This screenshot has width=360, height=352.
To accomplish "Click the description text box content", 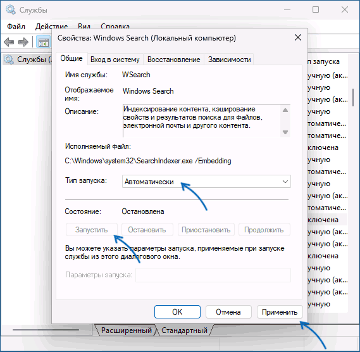I will 201,121.
